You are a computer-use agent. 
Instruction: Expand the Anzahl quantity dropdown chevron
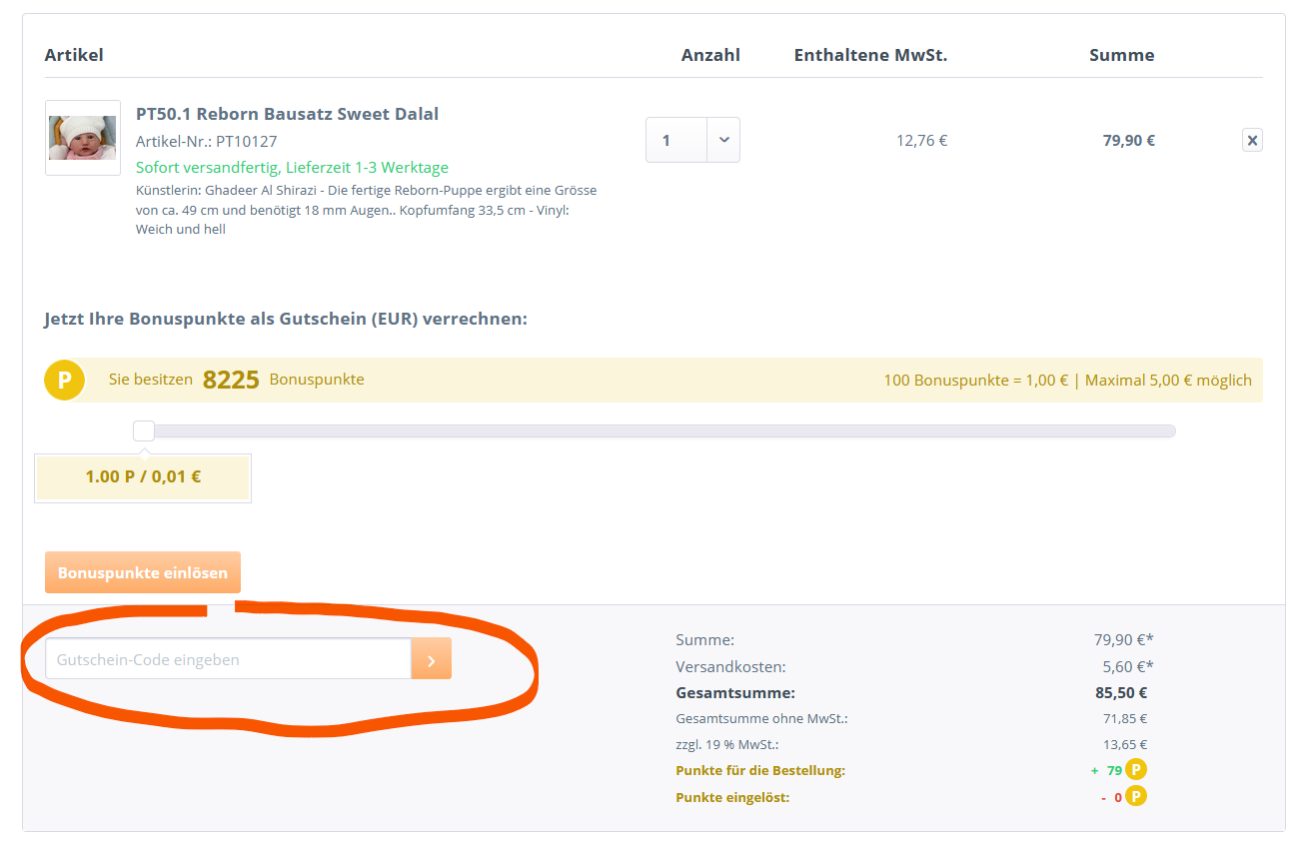tap(723, 140)
